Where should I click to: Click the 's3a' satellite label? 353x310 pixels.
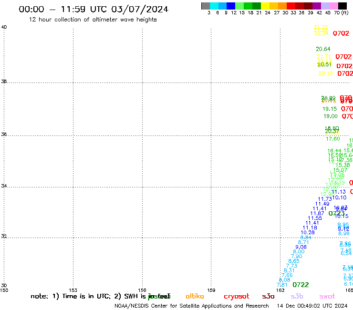click(269, 296)
